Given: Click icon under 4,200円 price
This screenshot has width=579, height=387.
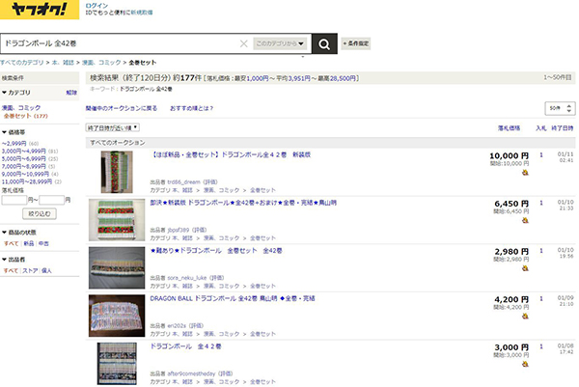Looking at the screenshot, I should (525, 317).
